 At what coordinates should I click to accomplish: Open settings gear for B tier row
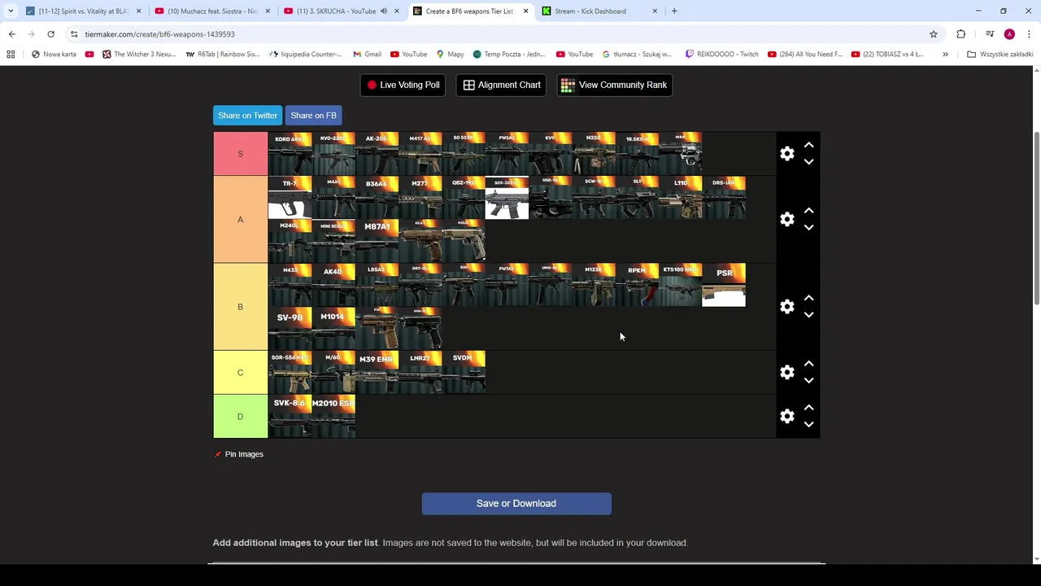[786, 307]
